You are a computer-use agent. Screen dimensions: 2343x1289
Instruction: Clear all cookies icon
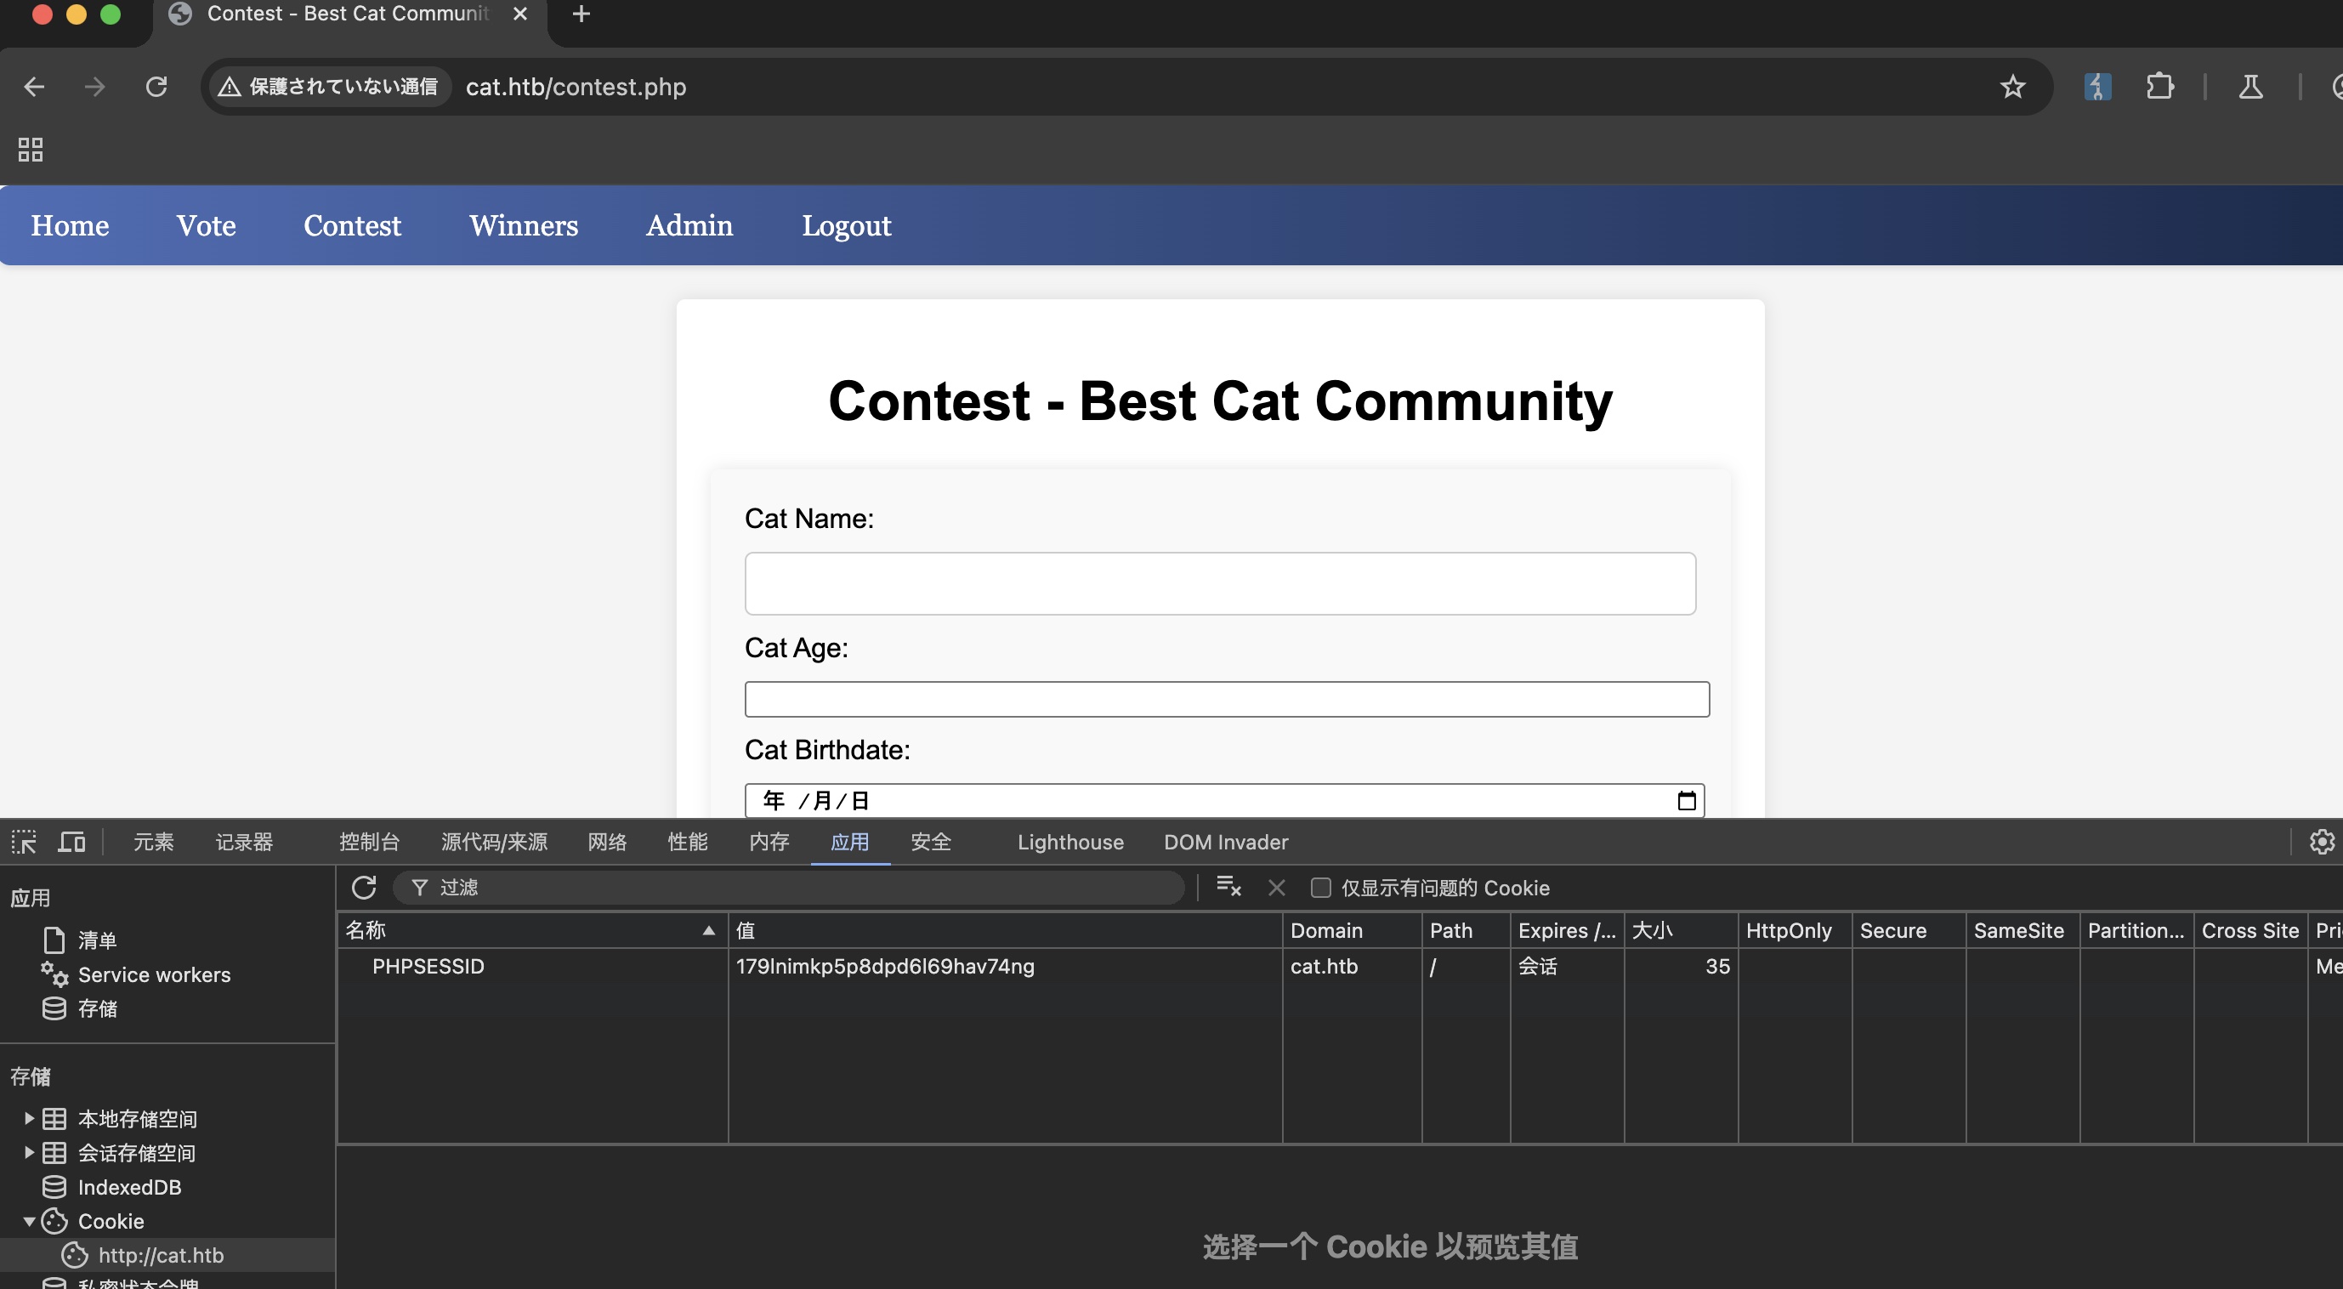(1228, 887)
